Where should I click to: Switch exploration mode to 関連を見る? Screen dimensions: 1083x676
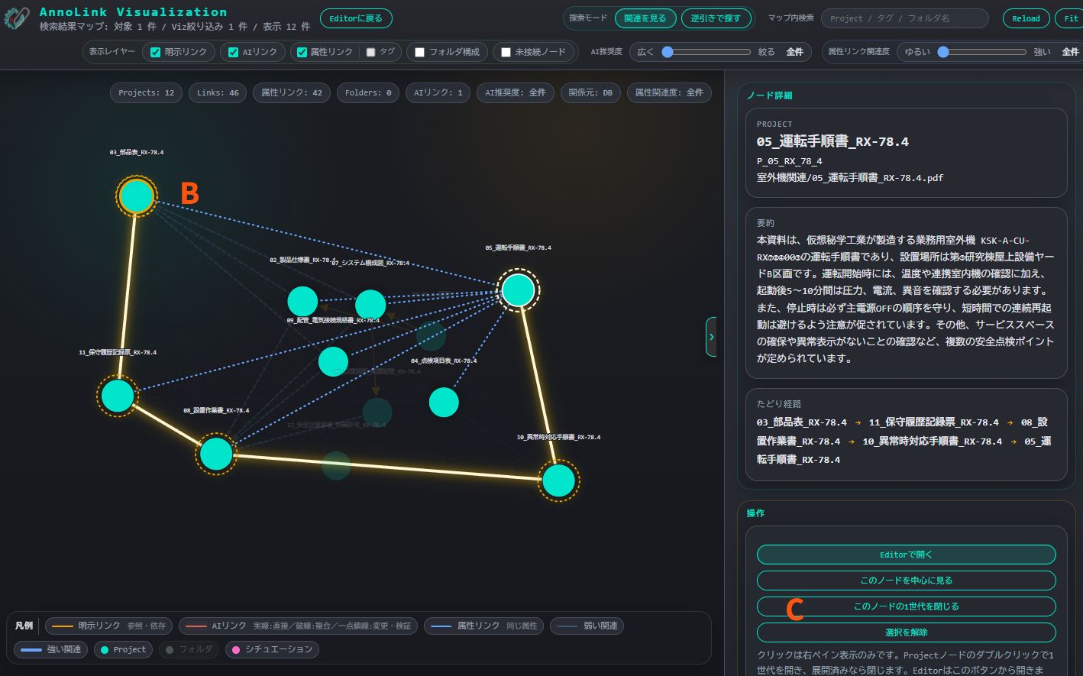pyautogui.click(x=645, y=18)
